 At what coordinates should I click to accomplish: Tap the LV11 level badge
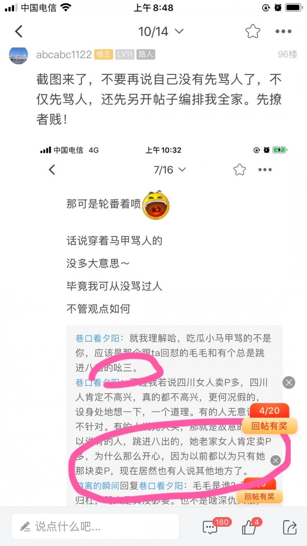(x=125, y=54)
